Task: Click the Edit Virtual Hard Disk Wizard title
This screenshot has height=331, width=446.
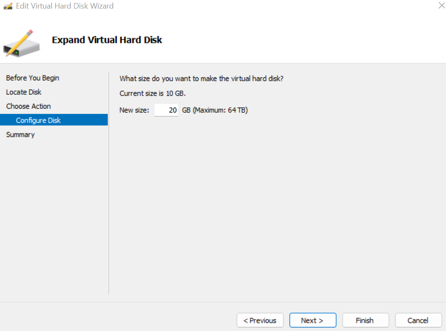Action: 64,6
